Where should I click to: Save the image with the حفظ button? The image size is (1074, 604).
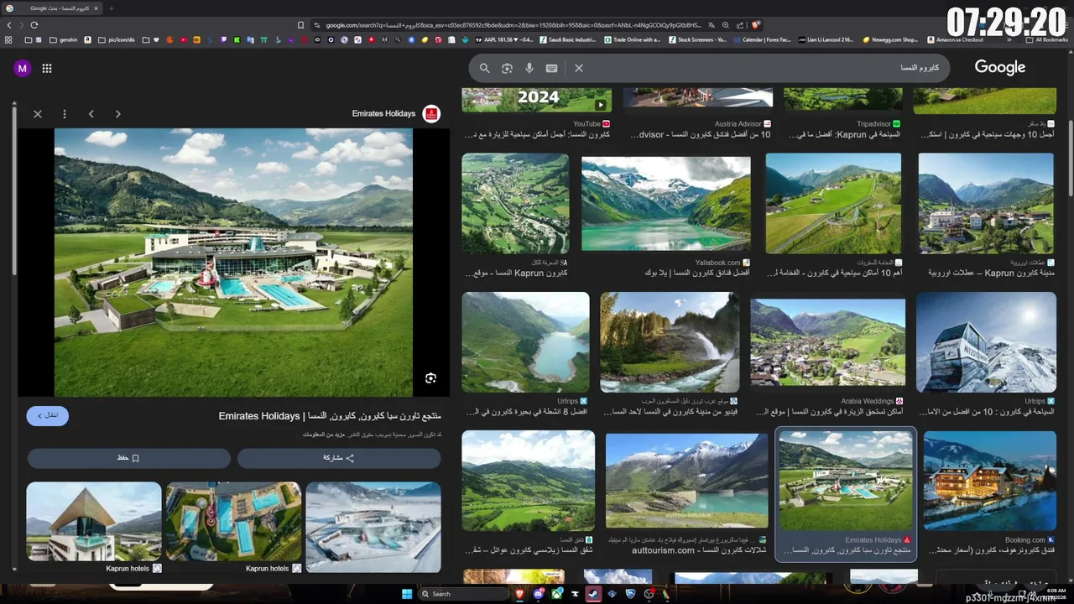pyautogui.click(x=128, y=458)
